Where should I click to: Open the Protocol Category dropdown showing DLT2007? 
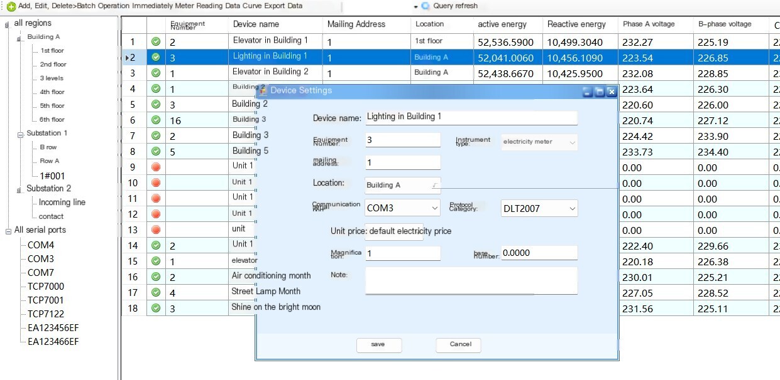(572, 208)
